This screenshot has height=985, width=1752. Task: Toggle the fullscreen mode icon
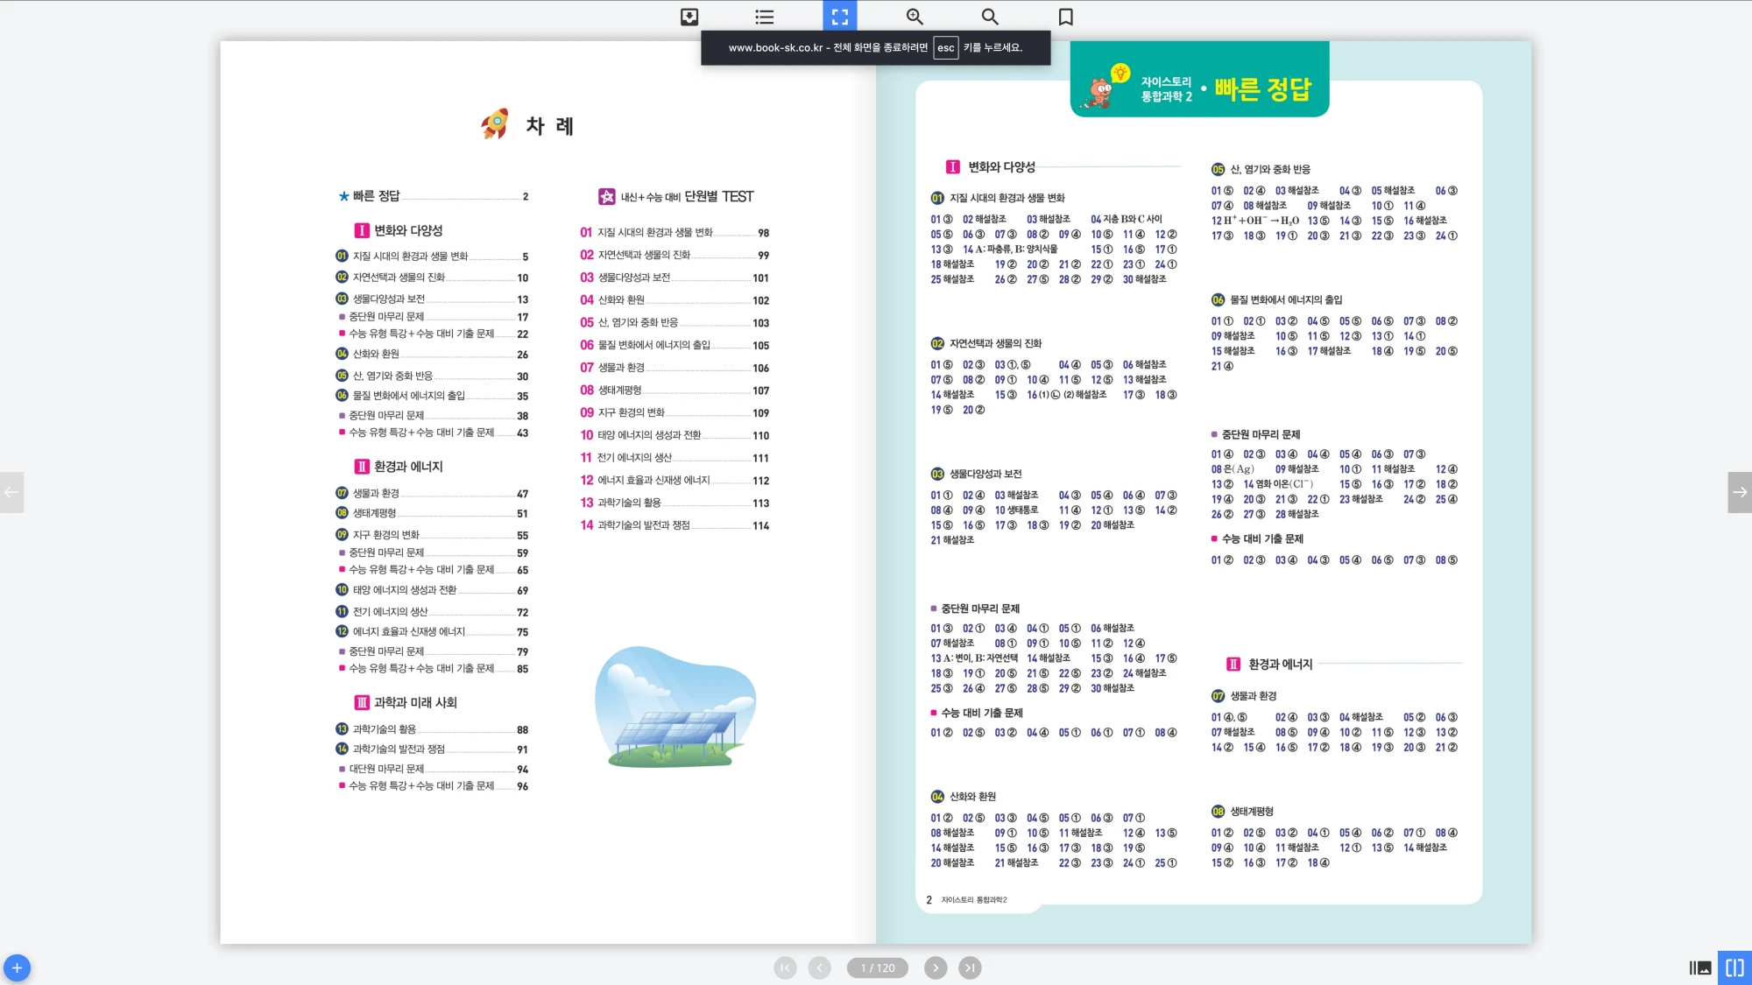839,17
